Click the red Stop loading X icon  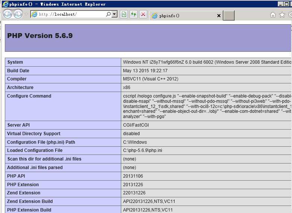[143, 14]
